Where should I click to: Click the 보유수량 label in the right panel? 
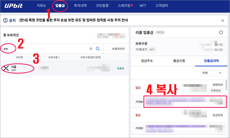(141, 43)
